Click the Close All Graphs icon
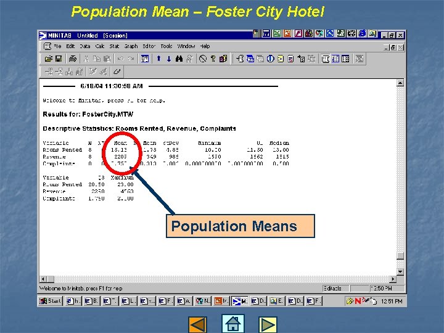 [360, 59]
